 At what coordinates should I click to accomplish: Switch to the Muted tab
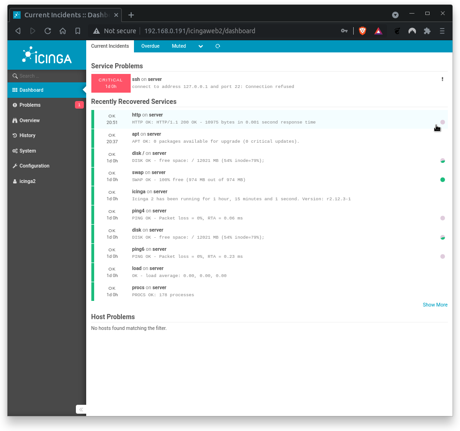pyautogui.click(x=178, y=46)
